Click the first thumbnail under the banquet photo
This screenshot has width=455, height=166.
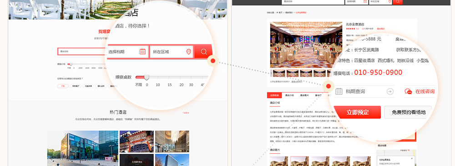coord(279,73)
